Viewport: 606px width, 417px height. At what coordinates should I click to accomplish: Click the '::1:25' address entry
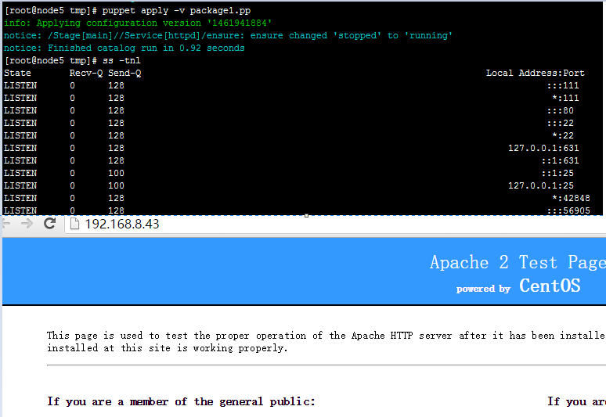pos(557,173)
